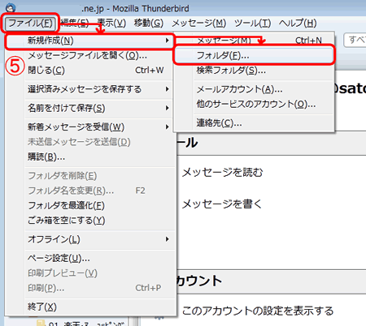Image resolution: width=366 pixels, height=326 pixels.
Task: Choose 他のサービスのアカウント(O)... entry
Action: 256,104
